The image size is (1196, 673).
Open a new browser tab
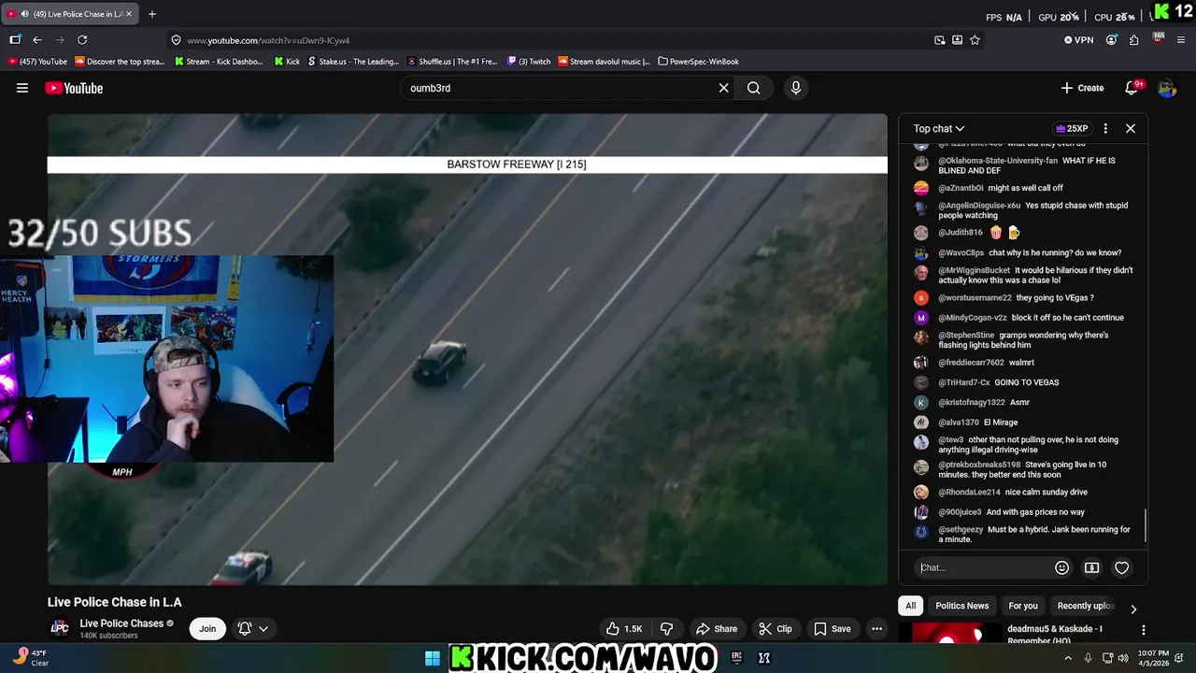point(152,14)
